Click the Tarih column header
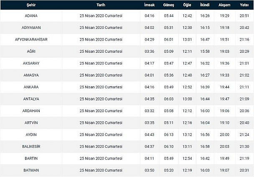 (x=101, y=5)
